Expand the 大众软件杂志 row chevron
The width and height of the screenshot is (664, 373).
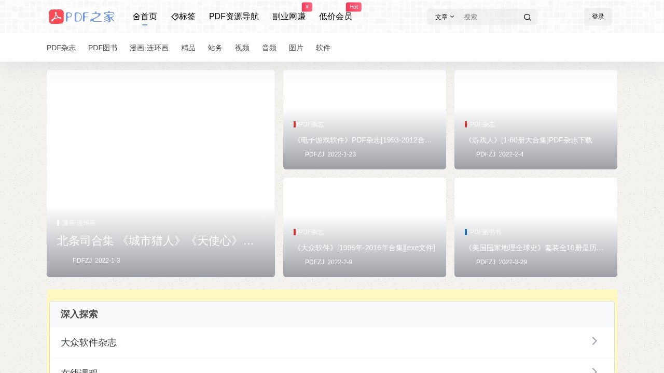point(594,341)
